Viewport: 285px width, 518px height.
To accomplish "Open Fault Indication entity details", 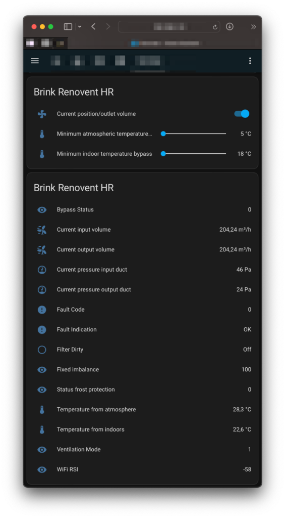I will tap(142, 330).
